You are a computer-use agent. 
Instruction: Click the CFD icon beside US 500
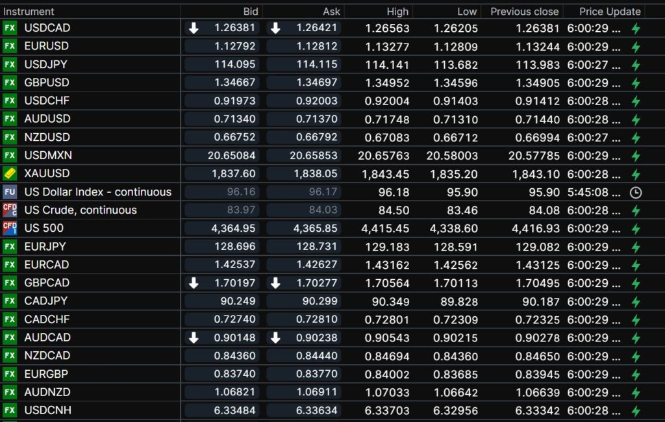click(10, 228)
